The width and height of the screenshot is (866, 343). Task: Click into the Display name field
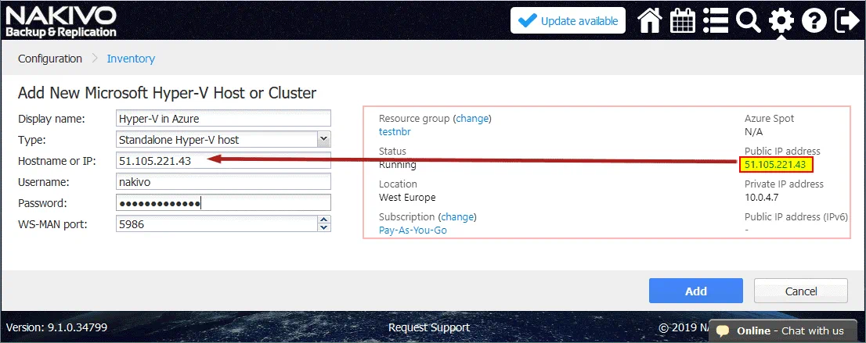222,118
